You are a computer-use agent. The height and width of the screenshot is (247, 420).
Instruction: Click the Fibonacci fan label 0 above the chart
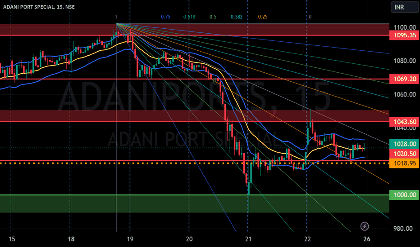click(310, 17)
